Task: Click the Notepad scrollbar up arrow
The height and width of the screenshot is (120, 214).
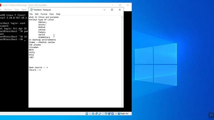Action: [x=122, y=17]
